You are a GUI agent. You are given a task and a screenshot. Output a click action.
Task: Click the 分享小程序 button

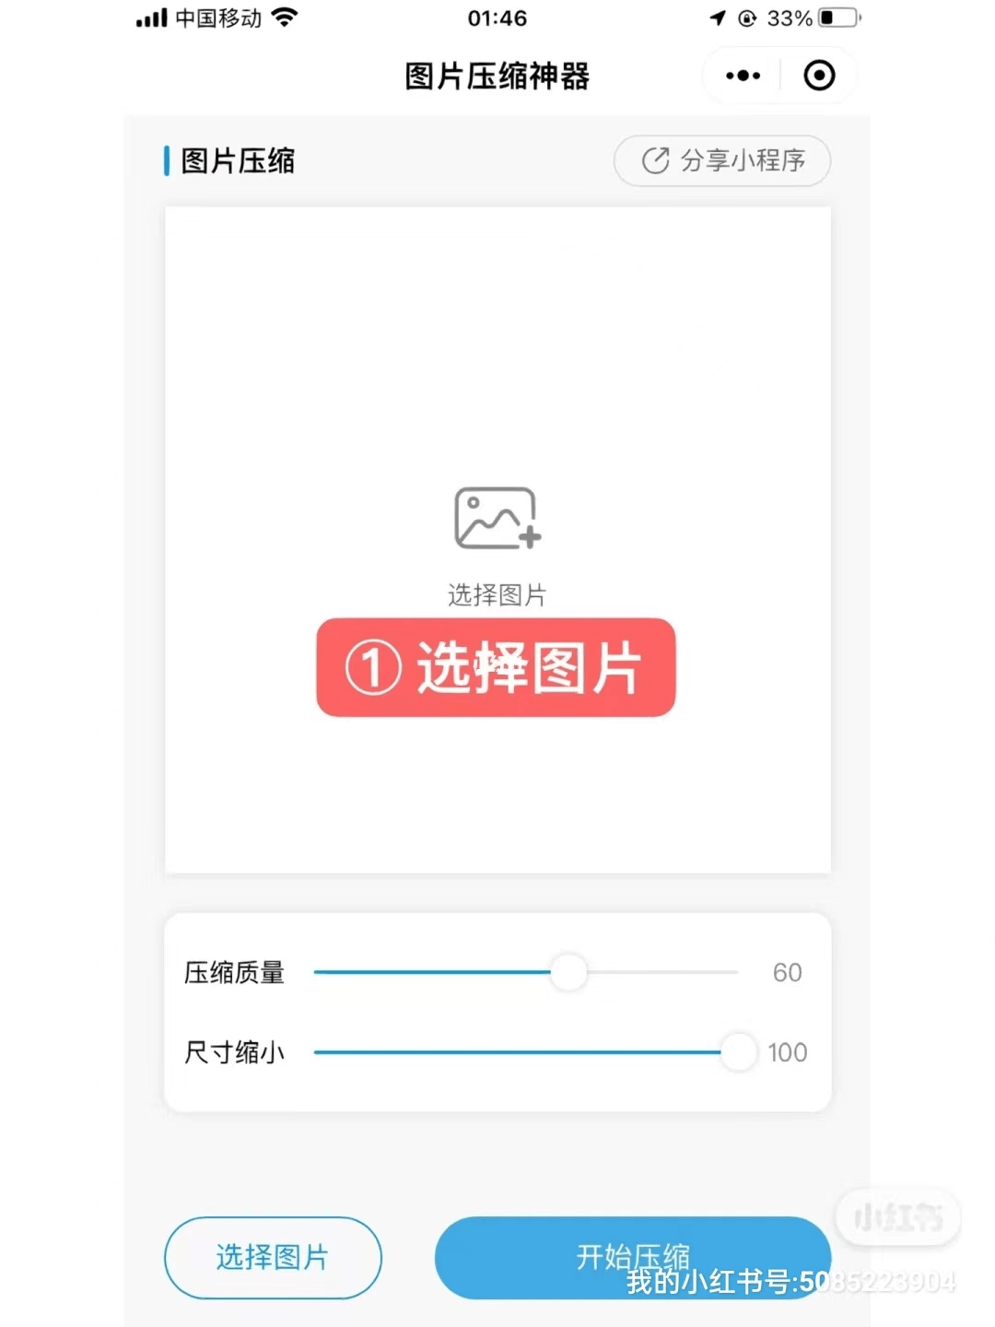coord(722,160)
